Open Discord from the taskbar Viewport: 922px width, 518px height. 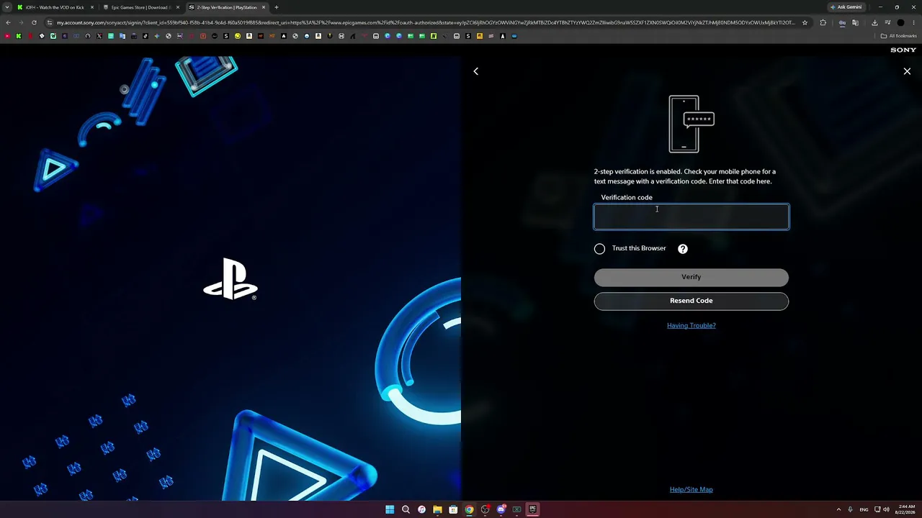(x=501, y=509)
